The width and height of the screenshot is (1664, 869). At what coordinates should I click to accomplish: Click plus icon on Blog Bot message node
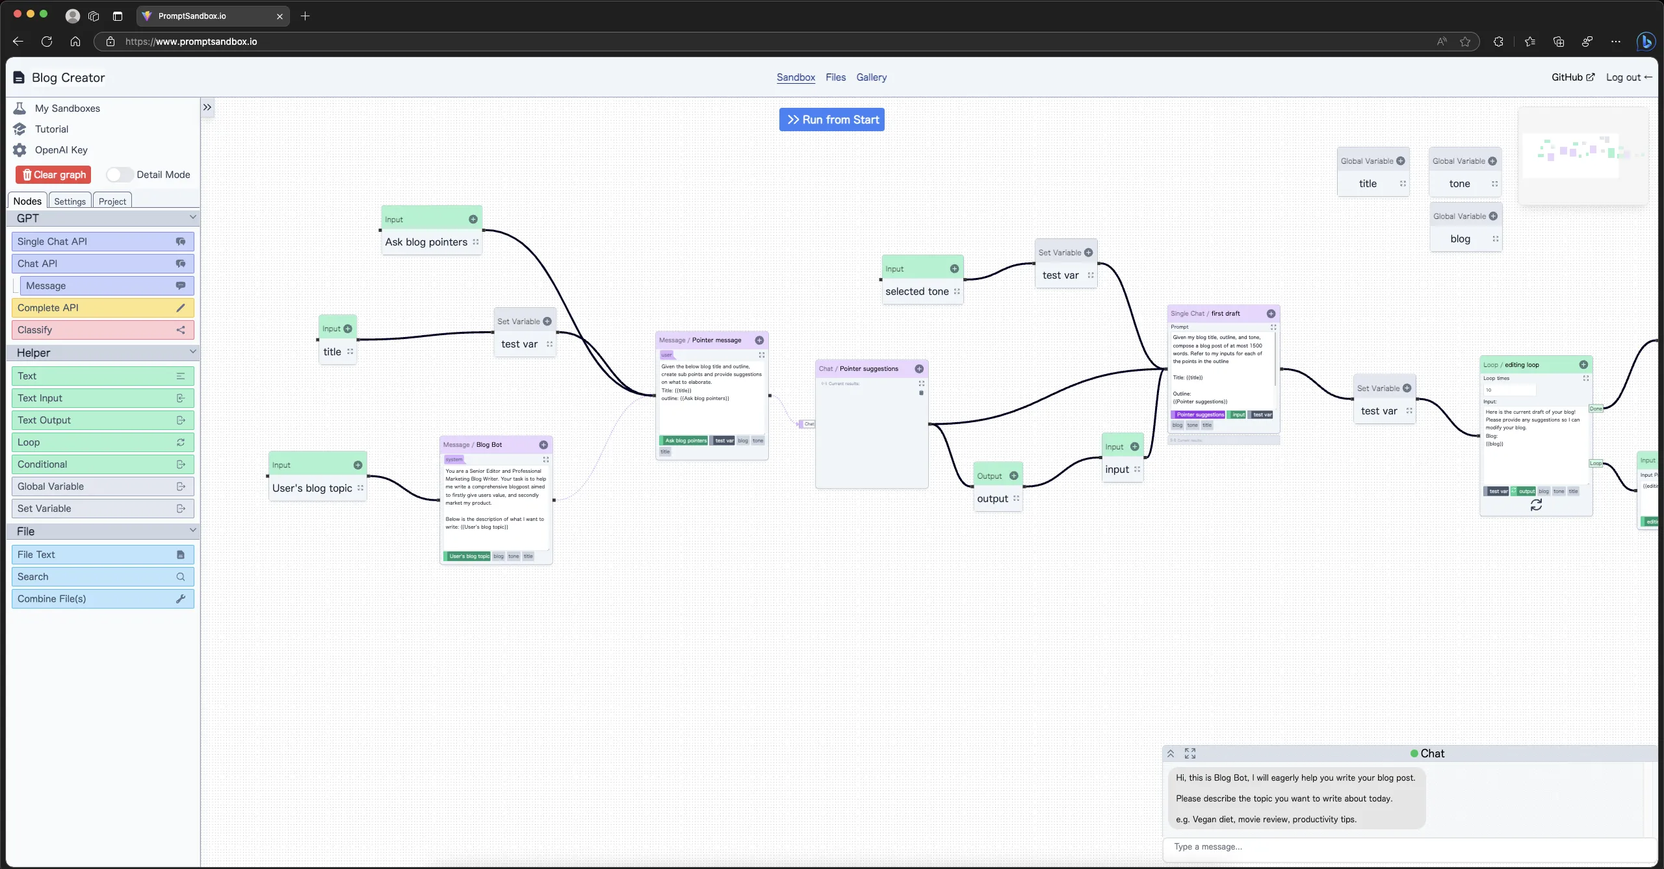click(543, 445)
